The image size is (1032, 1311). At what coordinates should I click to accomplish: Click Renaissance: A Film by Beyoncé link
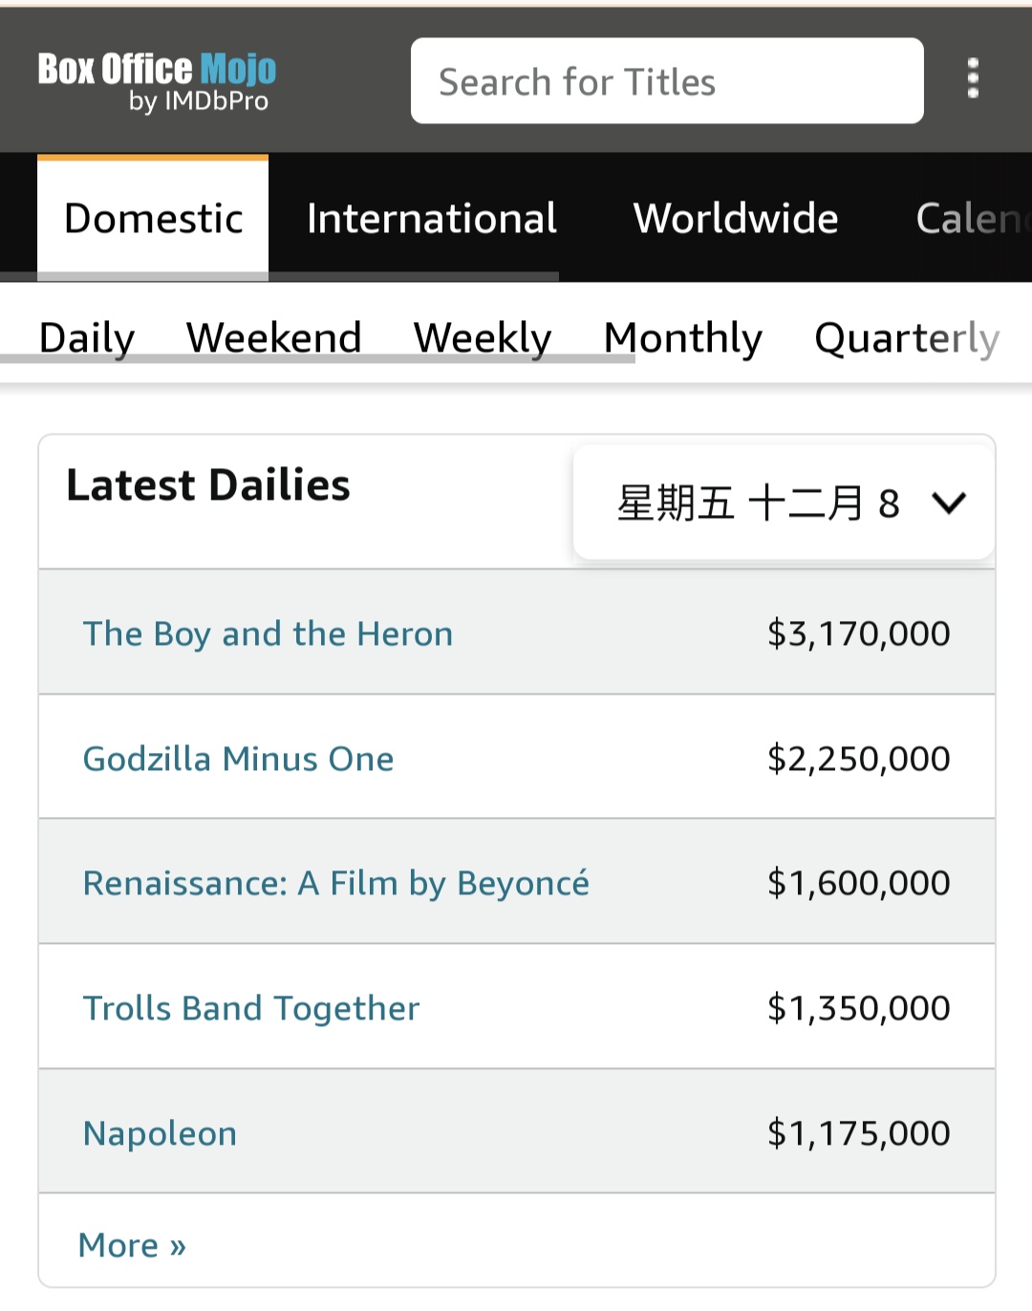click(x=335, y=883)
